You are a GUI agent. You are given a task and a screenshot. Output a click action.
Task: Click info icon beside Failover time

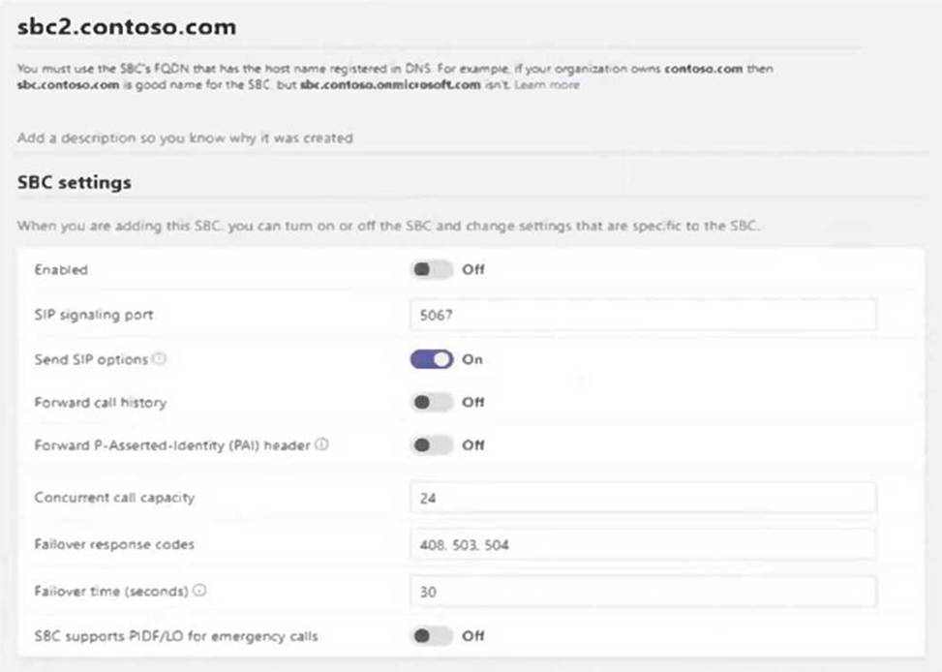pos(199,590)
